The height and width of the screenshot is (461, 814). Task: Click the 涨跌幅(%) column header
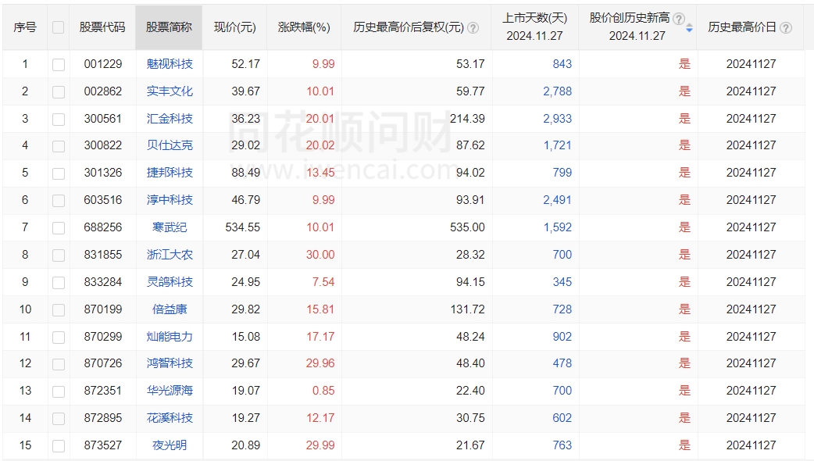(304, 27)
